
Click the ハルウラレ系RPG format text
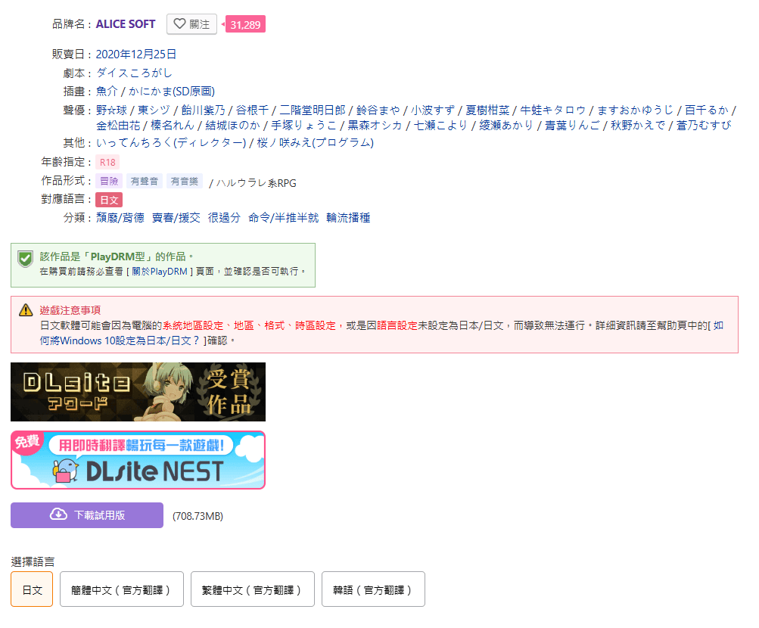256,183
